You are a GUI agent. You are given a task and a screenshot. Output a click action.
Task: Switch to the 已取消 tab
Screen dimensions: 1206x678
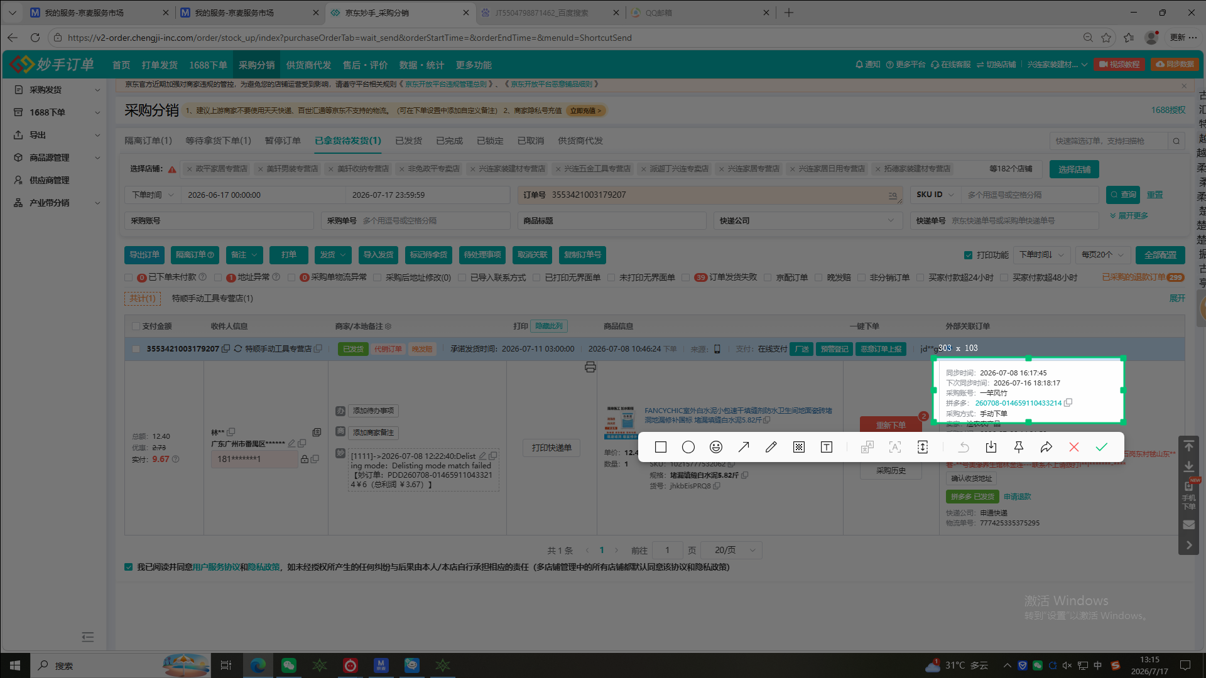click(531, 141)
